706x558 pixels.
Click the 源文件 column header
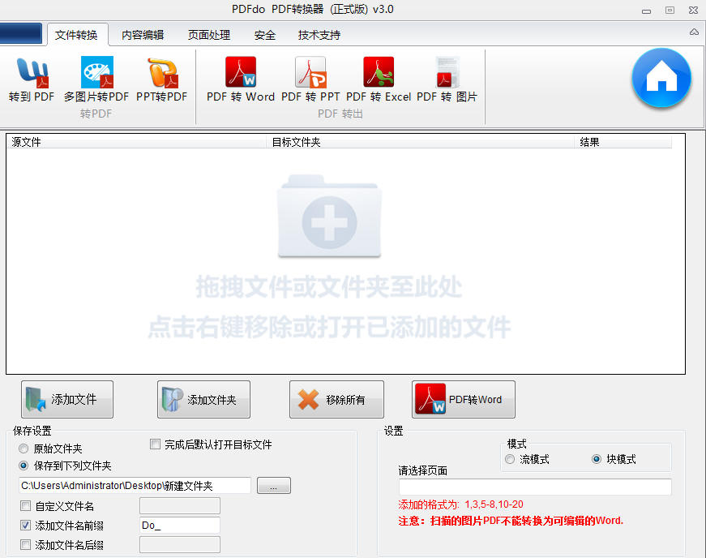tap(137, 142)
